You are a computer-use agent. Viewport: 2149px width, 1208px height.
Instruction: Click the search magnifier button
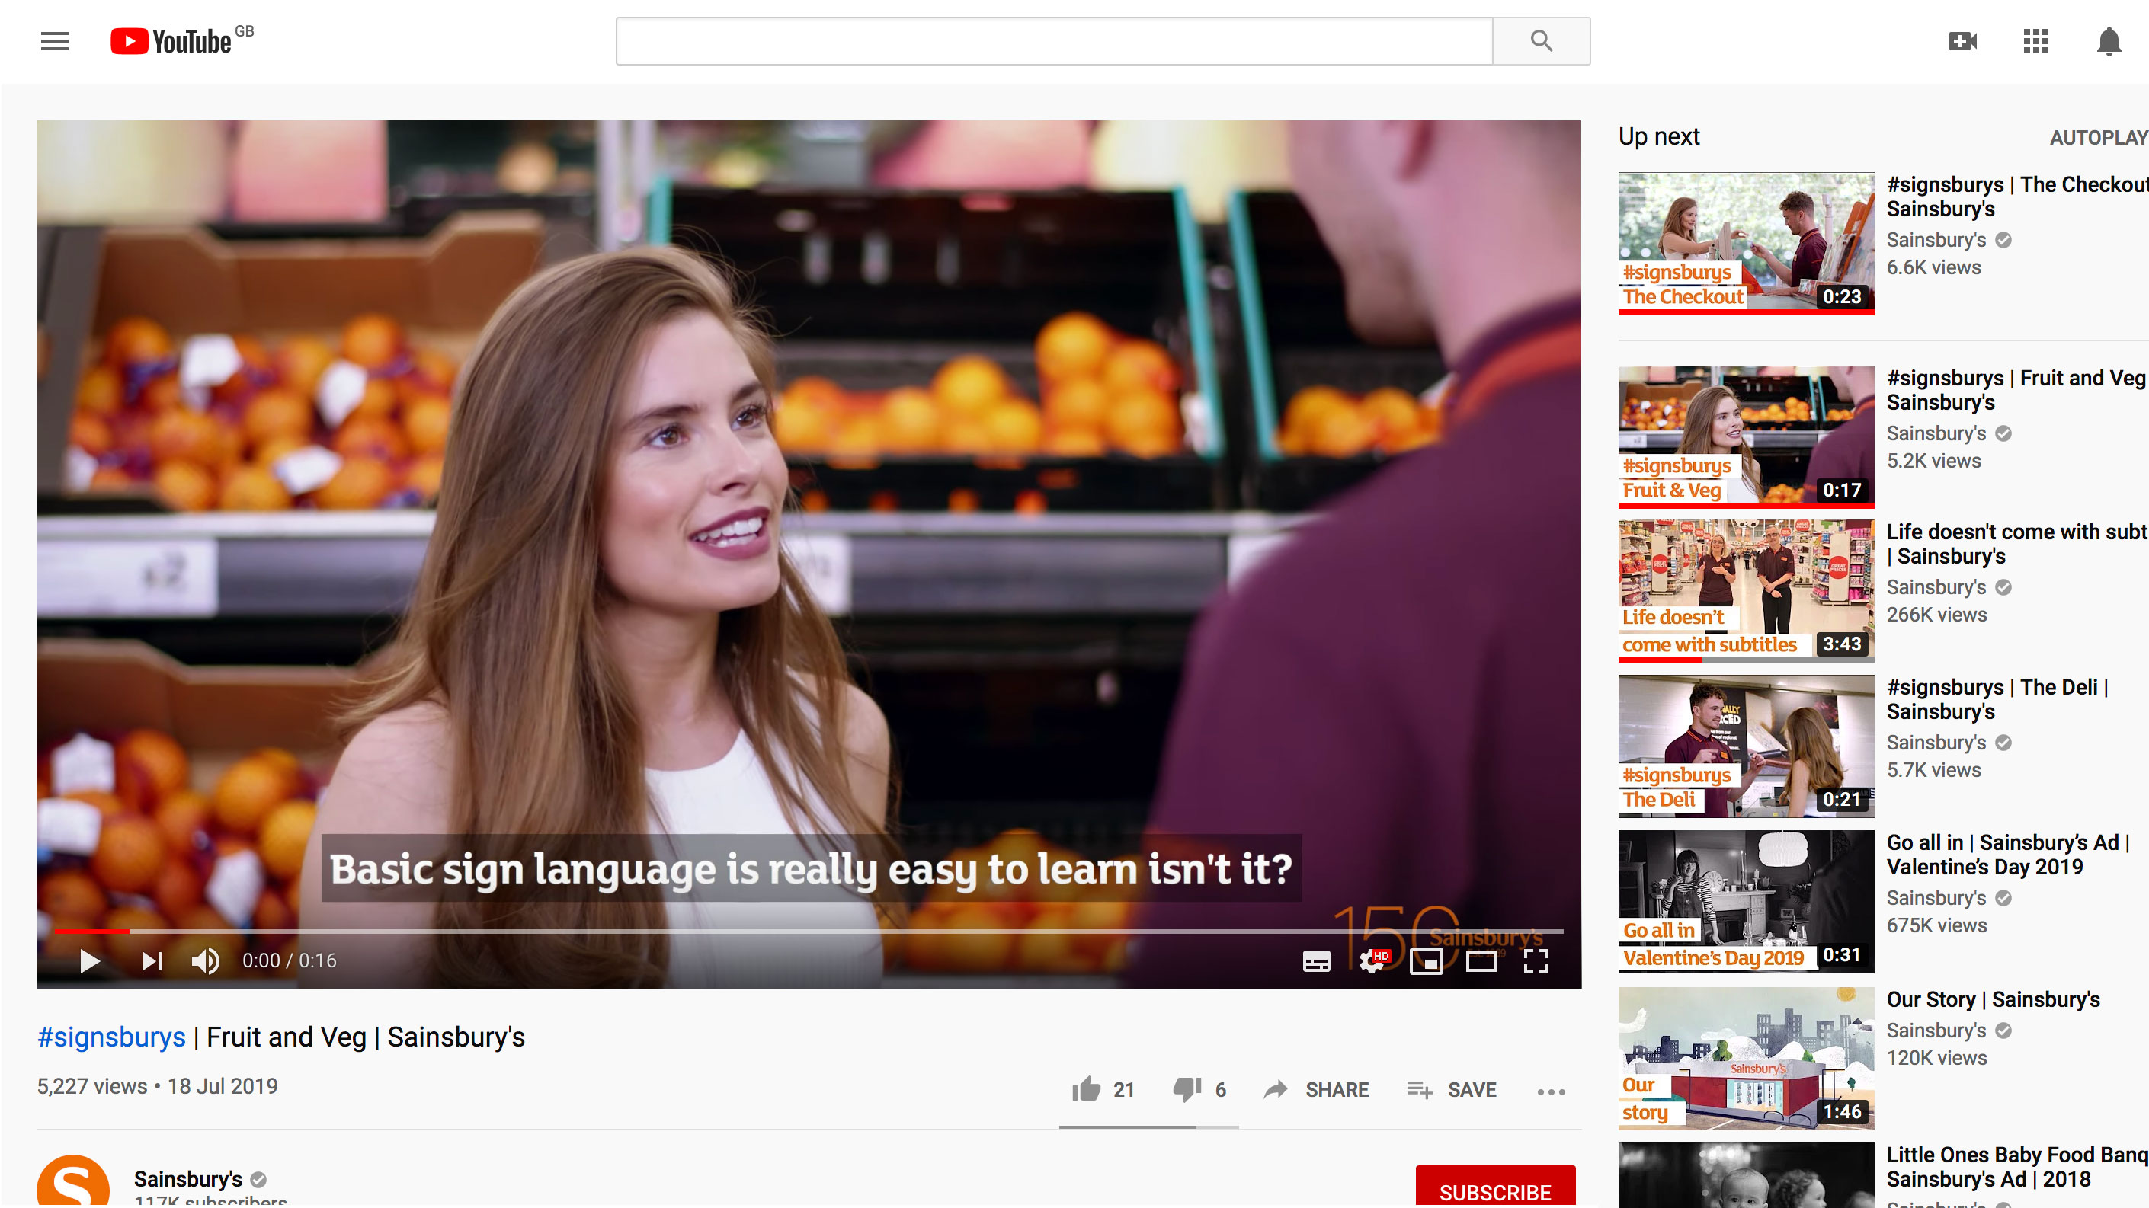pos(1540,41)
